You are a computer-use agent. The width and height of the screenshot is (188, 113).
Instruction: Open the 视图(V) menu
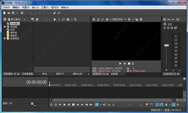pos(26,8)
